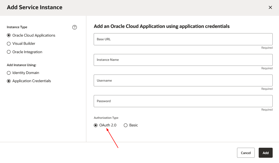279x163 pixels.
Task: Close the Add Service Instance dialog
Action: point(270,7)
